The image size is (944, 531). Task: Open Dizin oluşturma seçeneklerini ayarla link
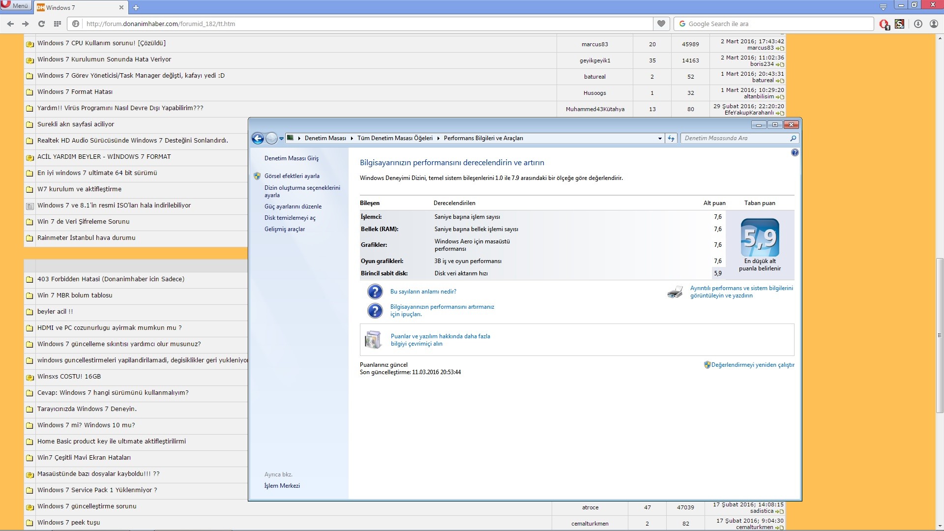tap(302, 191)
